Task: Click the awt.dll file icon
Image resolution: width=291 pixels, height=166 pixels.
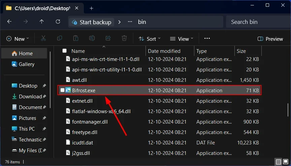Action: pos(68,80)
